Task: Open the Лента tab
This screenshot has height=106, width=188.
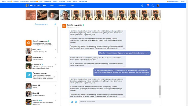Action: tap(52, 6)
